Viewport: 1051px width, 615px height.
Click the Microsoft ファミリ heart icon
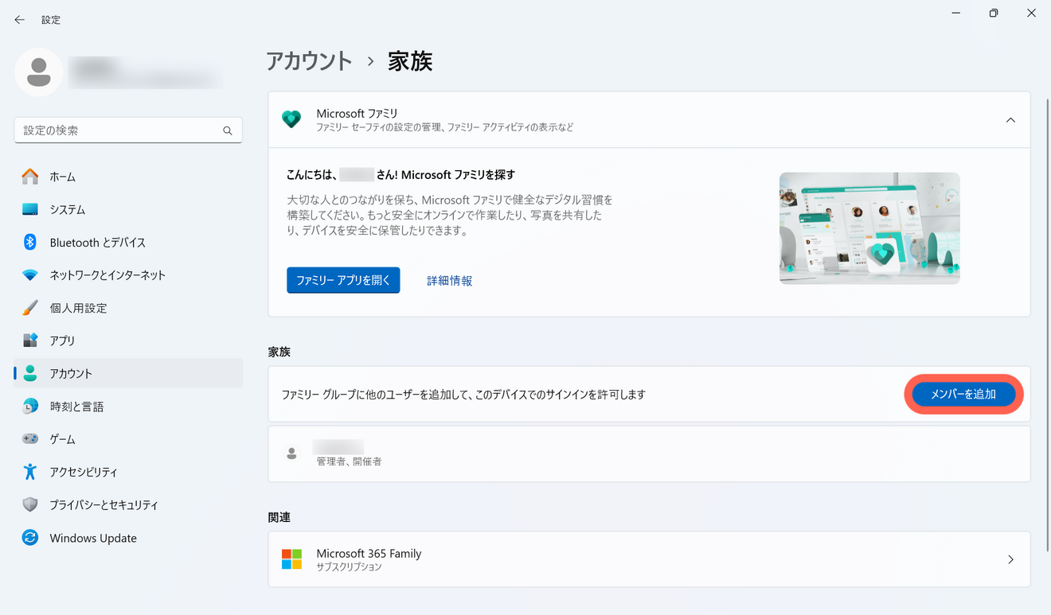291,120
